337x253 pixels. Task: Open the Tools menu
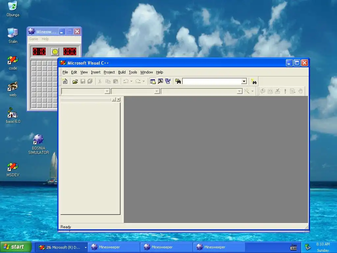(x=133, y=72)
